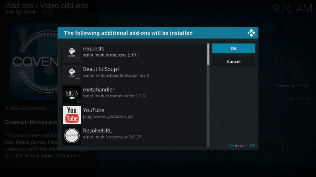Screen dimensions: 316x177
Task: Click the OK button
Action: (x=233, y=48)
